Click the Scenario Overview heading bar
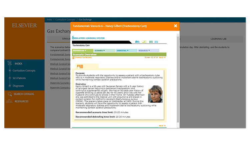Screen dimensions: 250x145 [119, 55]
